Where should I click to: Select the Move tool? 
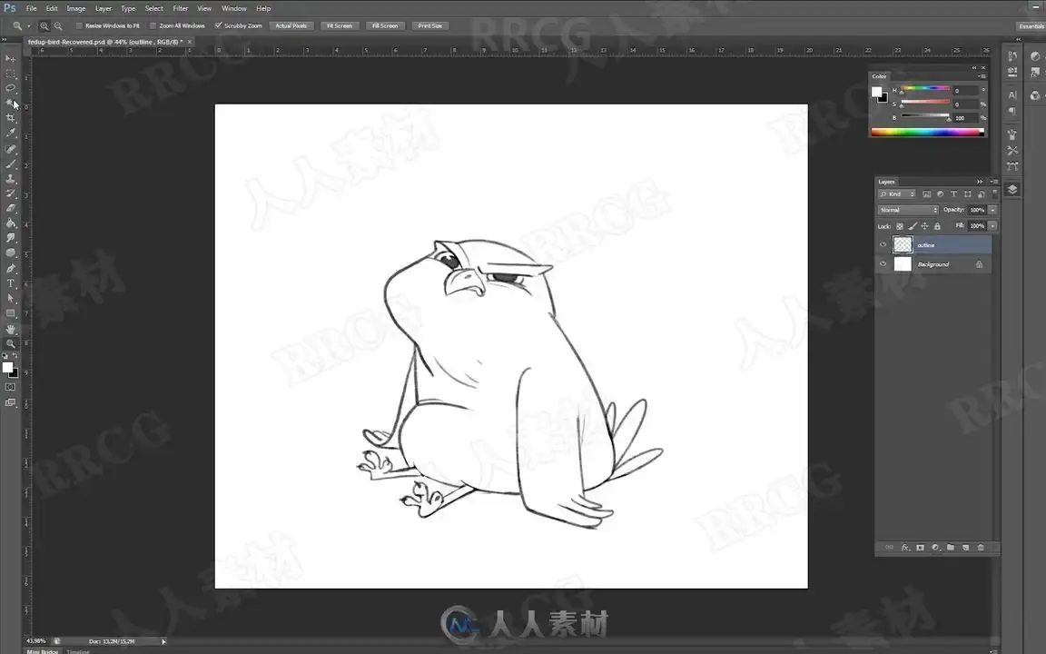[x=11, y=59]
